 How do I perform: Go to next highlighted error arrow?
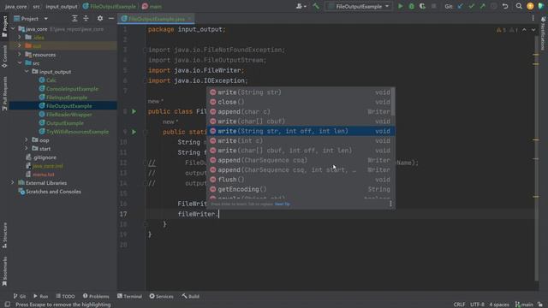tap(533, 31)
